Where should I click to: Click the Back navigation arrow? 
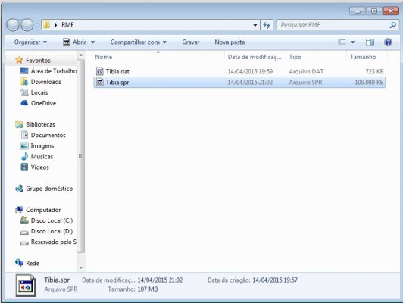(x=13, y=25)
